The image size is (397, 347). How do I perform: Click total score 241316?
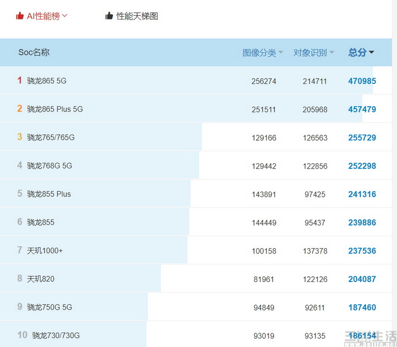point(362,194)
